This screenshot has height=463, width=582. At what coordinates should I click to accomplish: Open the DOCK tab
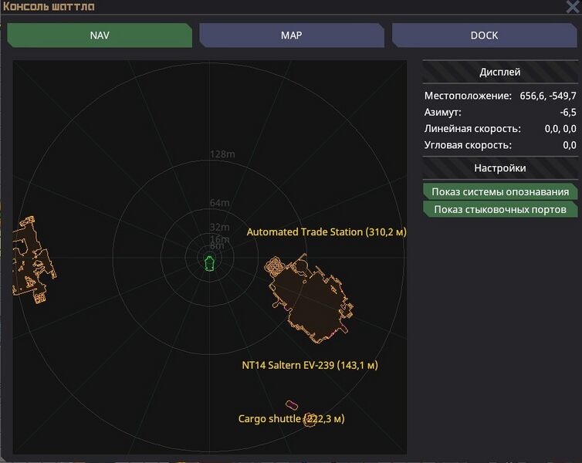click(x=484, y=35)
